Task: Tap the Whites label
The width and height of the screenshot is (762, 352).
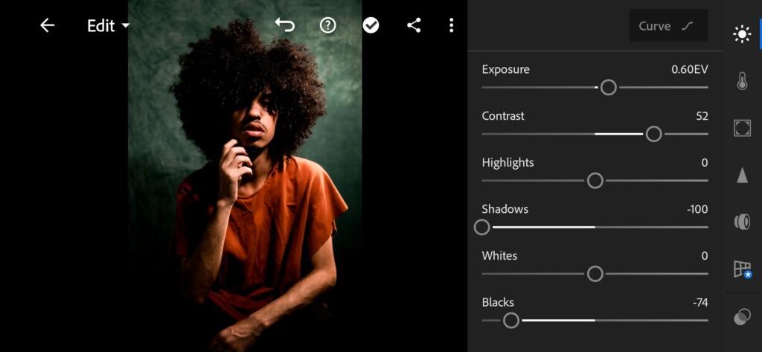Action: 499,256
